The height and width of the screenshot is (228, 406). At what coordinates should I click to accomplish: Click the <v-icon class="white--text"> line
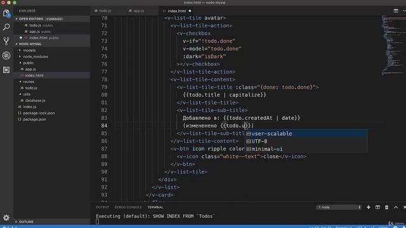point(241,156)
